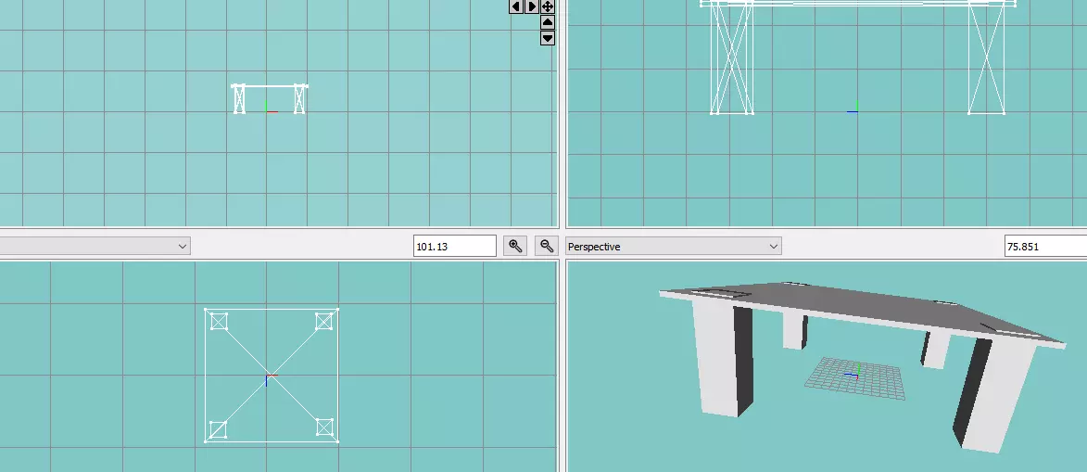Click the four-way move icon in the viewport
The height and width of the screenshot is (472, 1087).
(x=548, y=6)
